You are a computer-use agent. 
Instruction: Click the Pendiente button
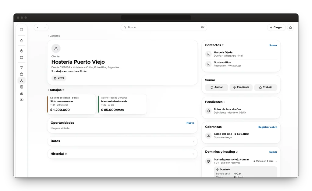[x=241, y=87]
